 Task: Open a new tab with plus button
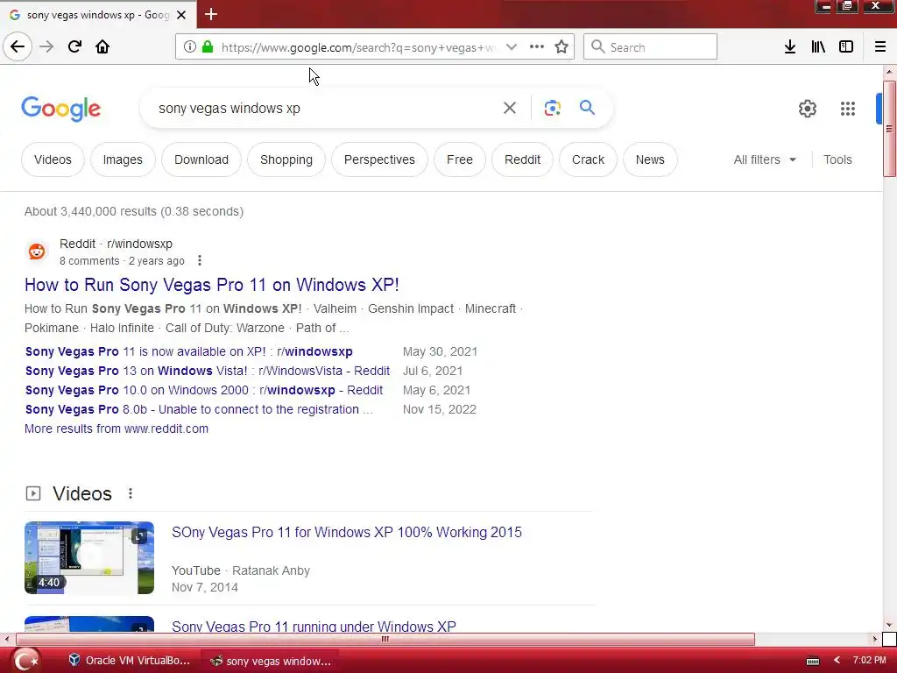(x=211, y=14)
